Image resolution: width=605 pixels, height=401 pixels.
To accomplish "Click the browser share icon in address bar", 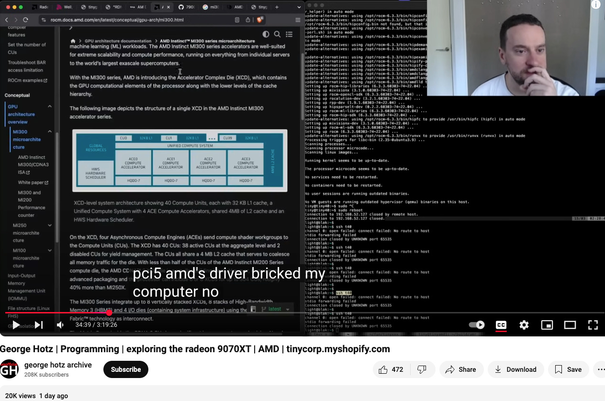I will tap(248, 20).
